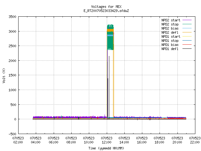Click the x-axis label 070523 20:00
The width and height of the screenshot is (201, 151).
[x=177, y=140]
